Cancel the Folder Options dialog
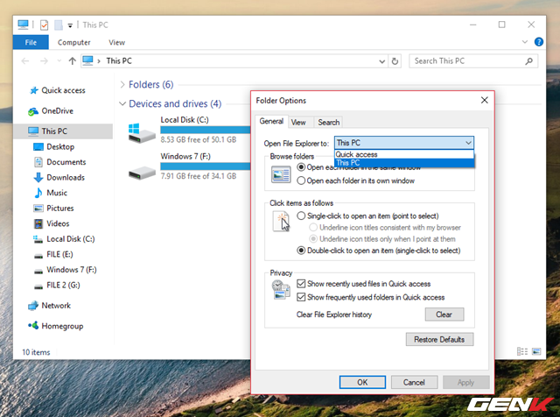The height and width of the screenshot is (417, 560). coord(414,382)
